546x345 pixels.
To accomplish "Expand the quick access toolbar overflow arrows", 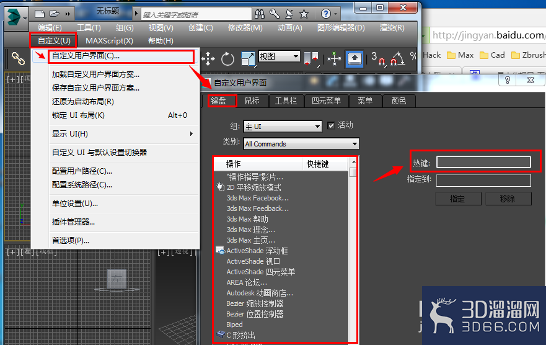I will 68,14.
